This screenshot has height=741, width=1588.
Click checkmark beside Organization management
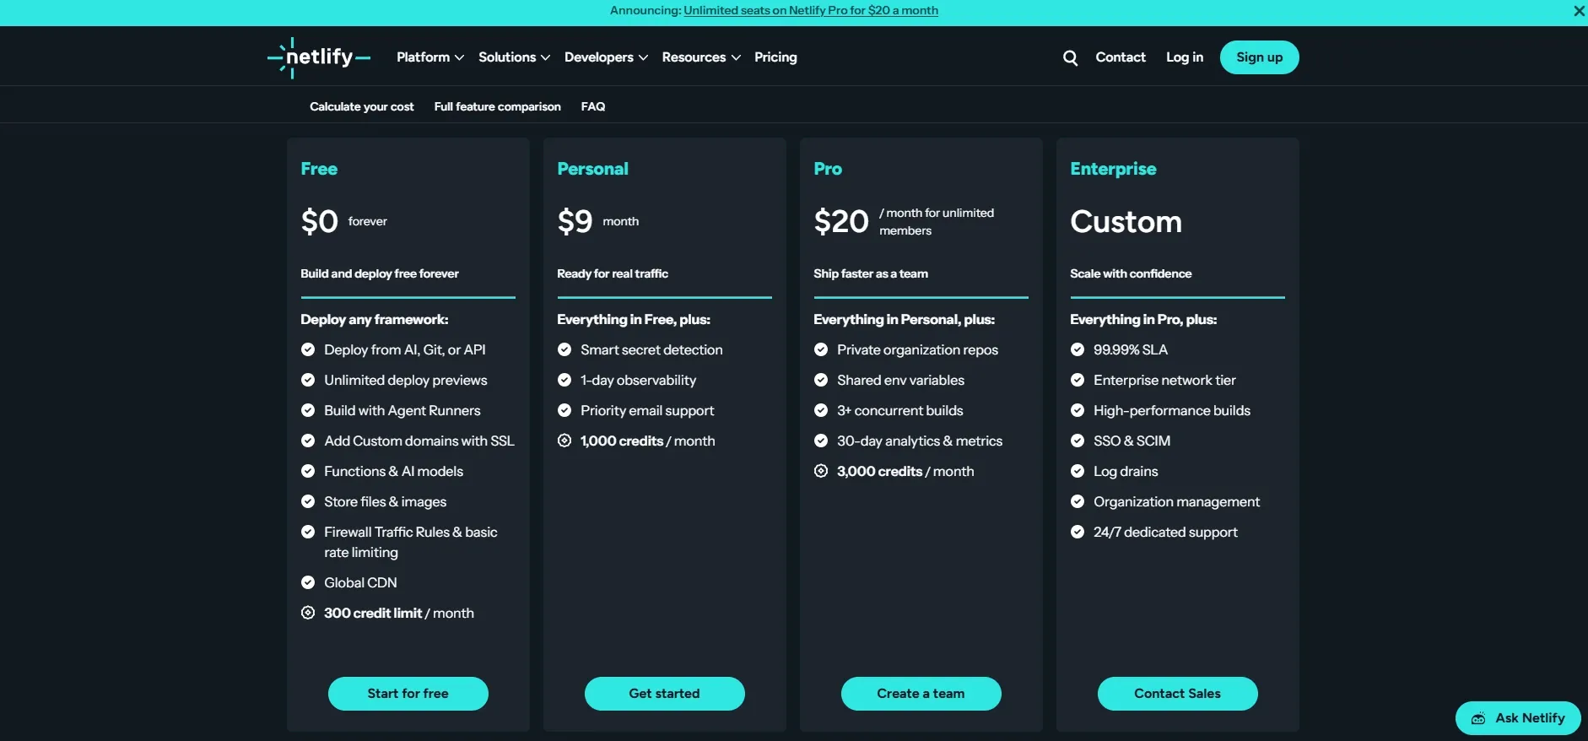click(1078, 501)
